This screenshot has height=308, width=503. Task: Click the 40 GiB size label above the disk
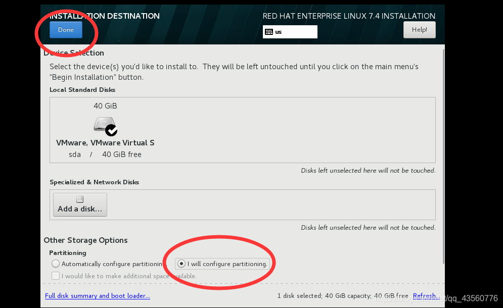point(105,106)
